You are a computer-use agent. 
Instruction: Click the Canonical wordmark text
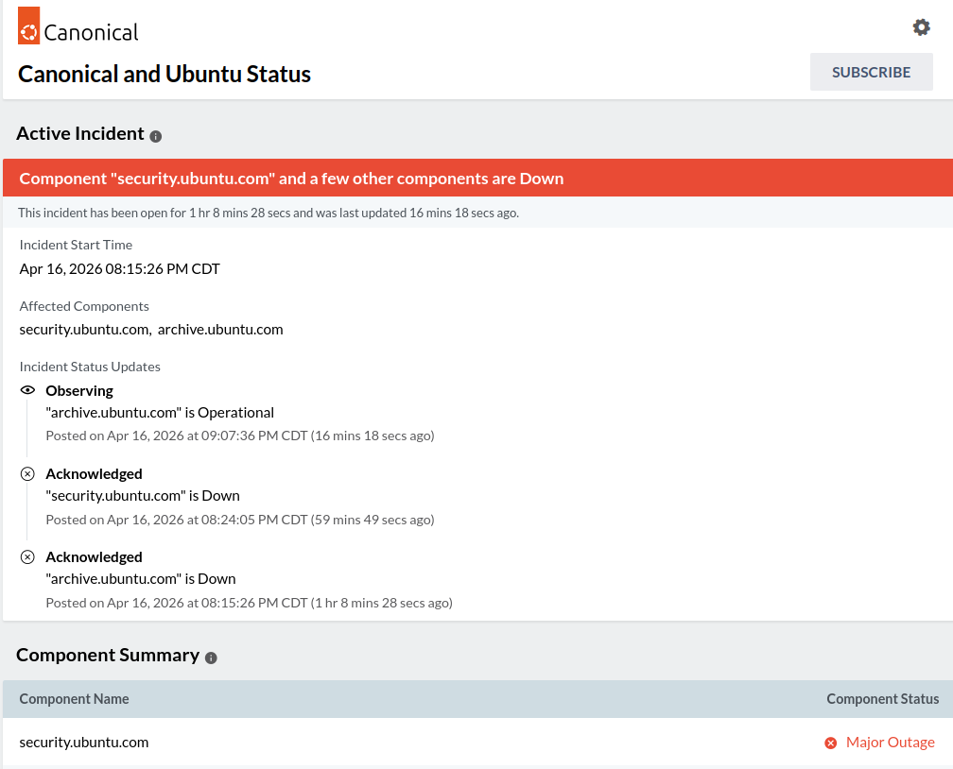pos(91,32)
